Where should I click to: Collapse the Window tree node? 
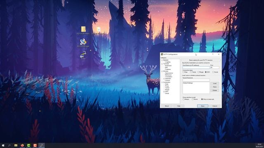click(x=162, y=71)
